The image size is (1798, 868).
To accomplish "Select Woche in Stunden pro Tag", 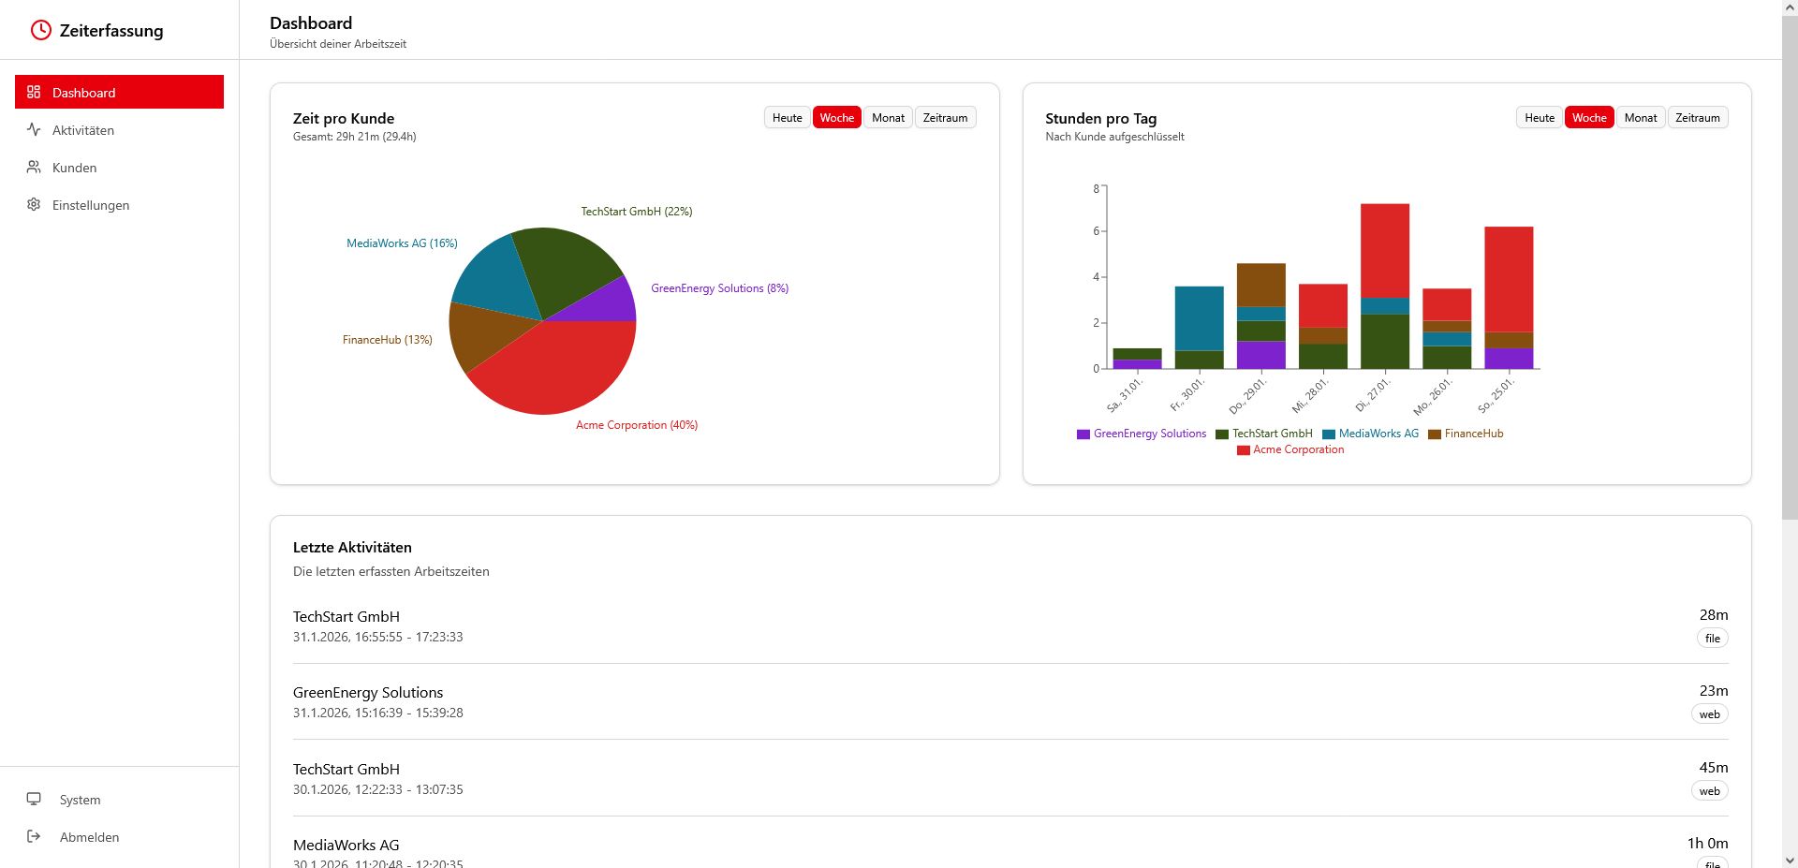I will 1588,118.
